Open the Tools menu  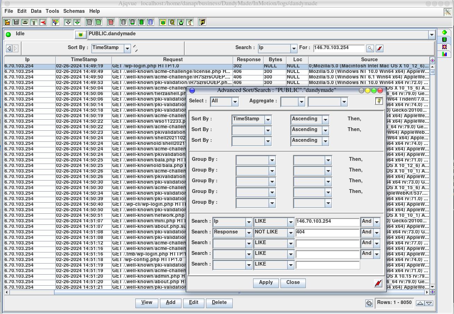point(52,11)
